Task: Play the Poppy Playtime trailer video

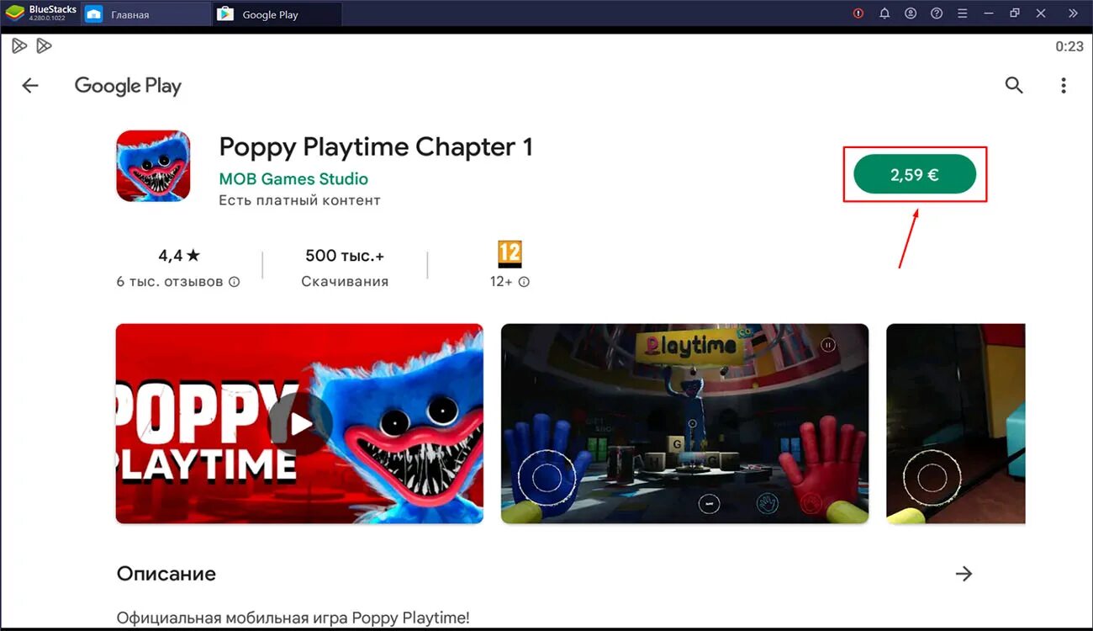Action: coord(300,424)
